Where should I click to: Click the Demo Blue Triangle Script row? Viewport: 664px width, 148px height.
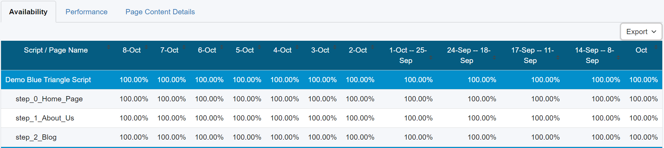48,80
